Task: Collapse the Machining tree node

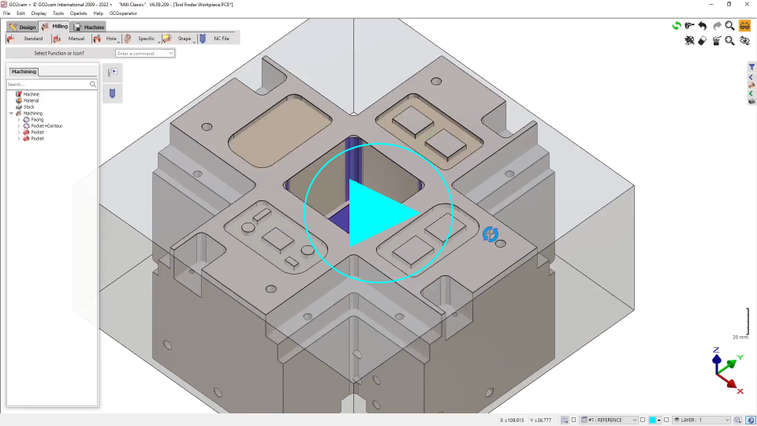Action: coord(11,114)
